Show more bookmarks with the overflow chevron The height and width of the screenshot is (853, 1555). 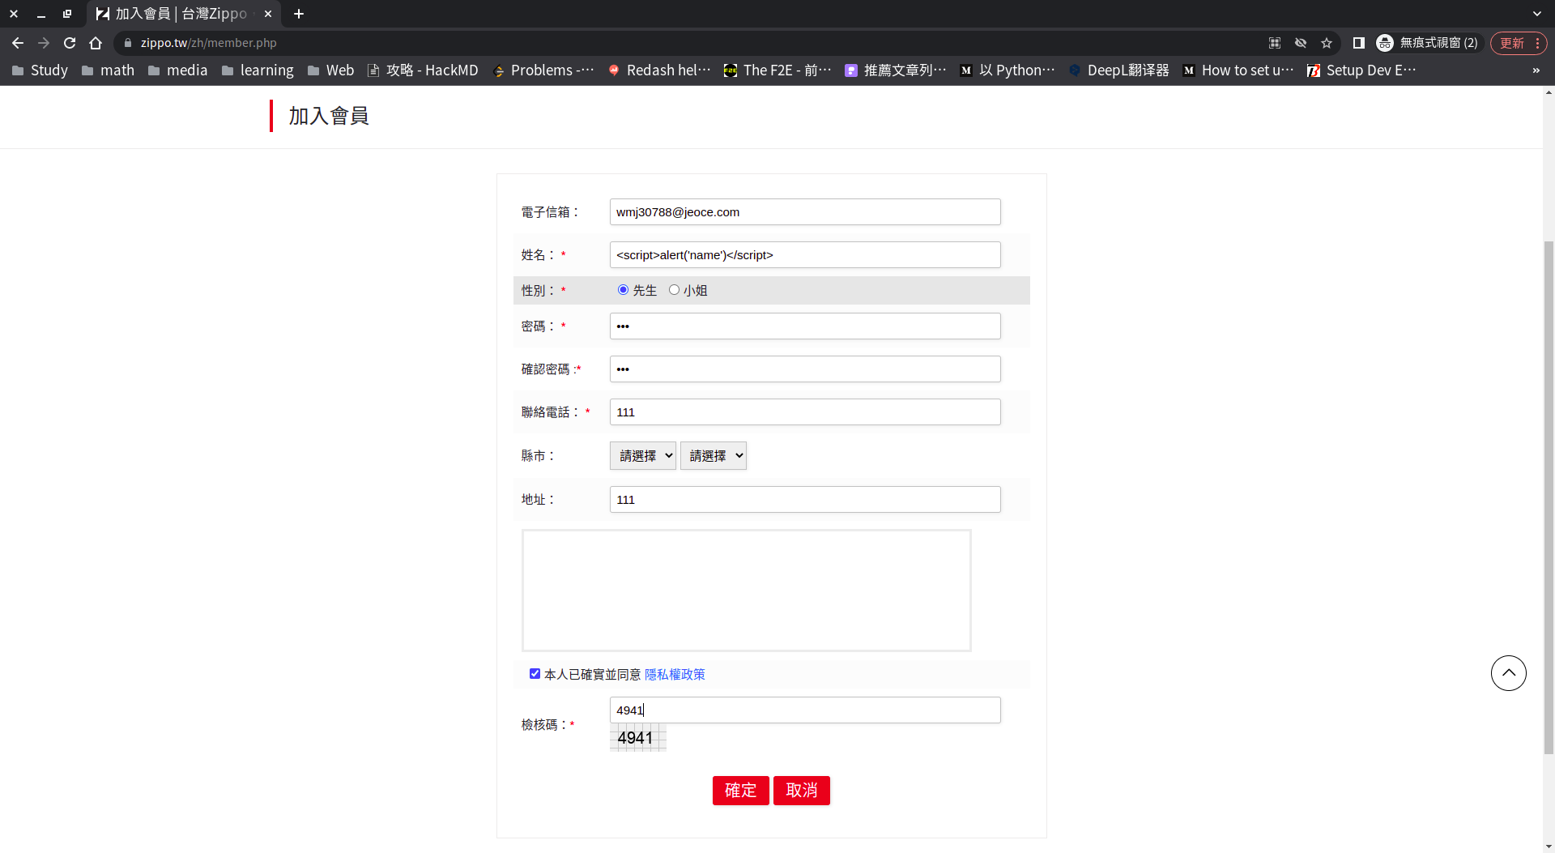click(1536, 70)
